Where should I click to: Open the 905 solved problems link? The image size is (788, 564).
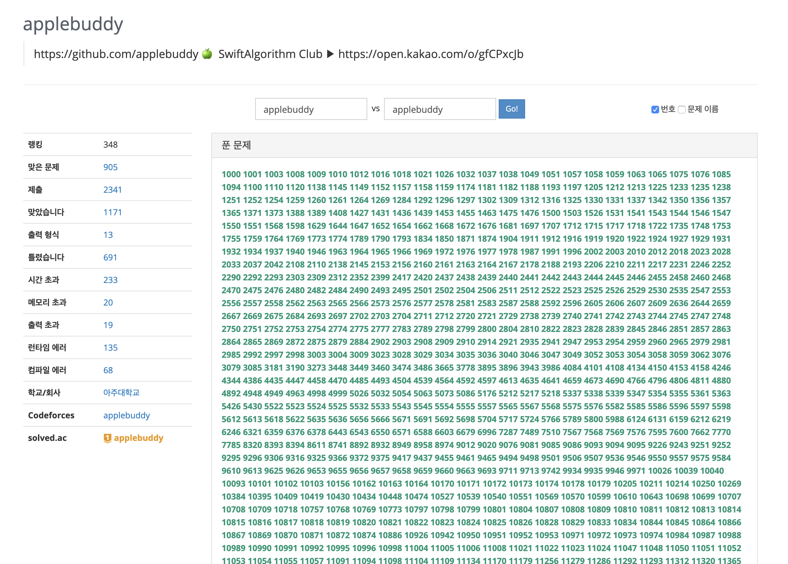coord(111,167)
